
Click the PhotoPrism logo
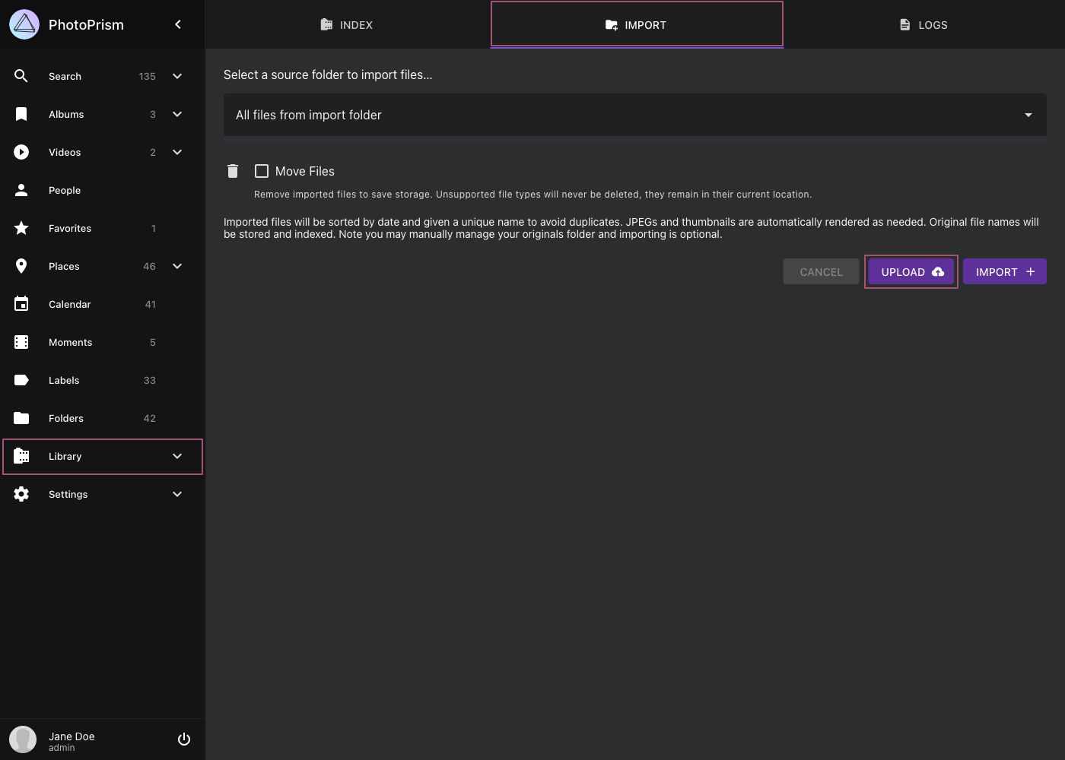(24, 24)
